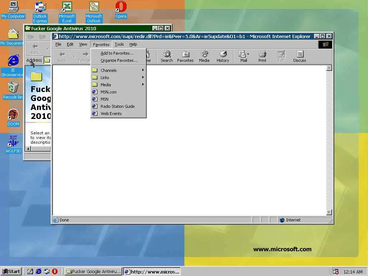Image resolution: width=368 pixels, height=276 pixels.
Task: Show History panel via toolbar
Action: tap(223, 56)
